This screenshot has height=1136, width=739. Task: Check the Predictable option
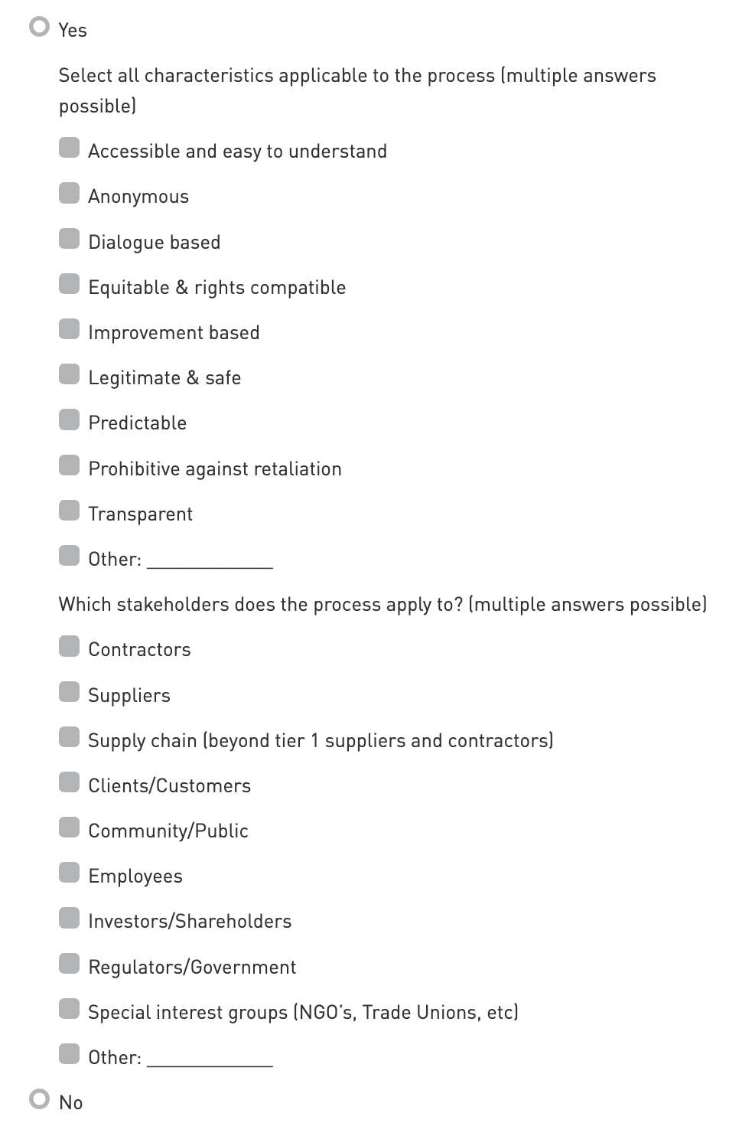point(70,419)
